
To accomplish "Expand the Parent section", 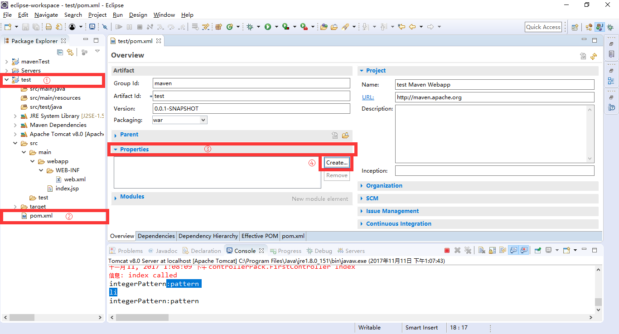I will click(x=116, y=135).
